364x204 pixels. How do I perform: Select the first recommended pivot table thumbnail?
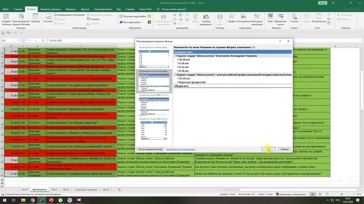click(x=154, y=57)
